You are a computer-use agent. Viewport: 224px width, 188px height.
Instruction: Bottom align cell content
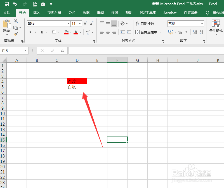point(114,23)
